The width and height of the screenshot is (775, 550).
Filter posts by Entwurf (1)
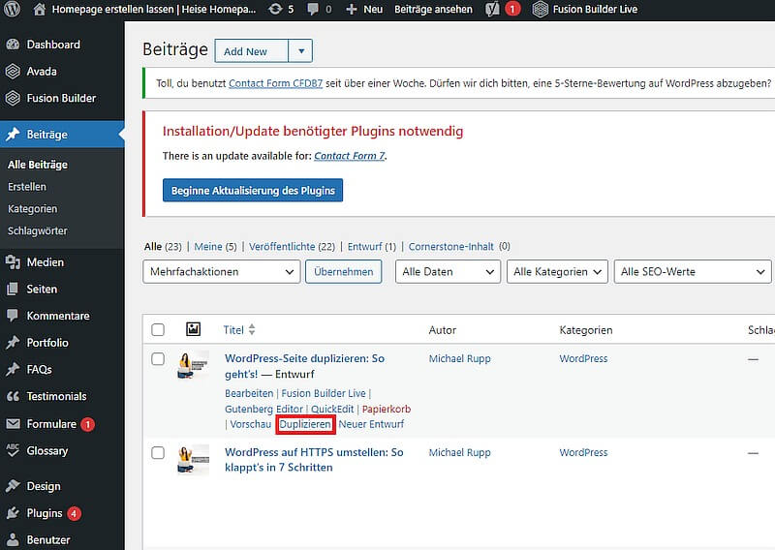(x=372, y=247)
